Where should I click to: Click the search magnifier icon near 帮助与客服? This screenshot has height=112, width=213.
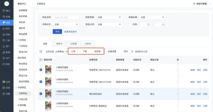click(194, 4)
